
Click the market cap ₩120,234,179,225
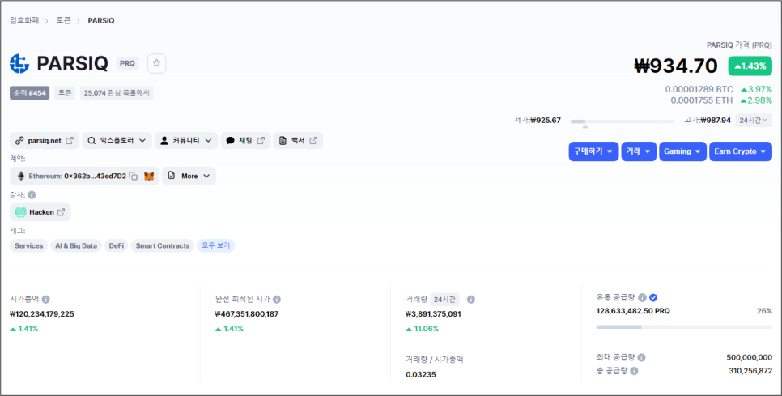point(42,314)
